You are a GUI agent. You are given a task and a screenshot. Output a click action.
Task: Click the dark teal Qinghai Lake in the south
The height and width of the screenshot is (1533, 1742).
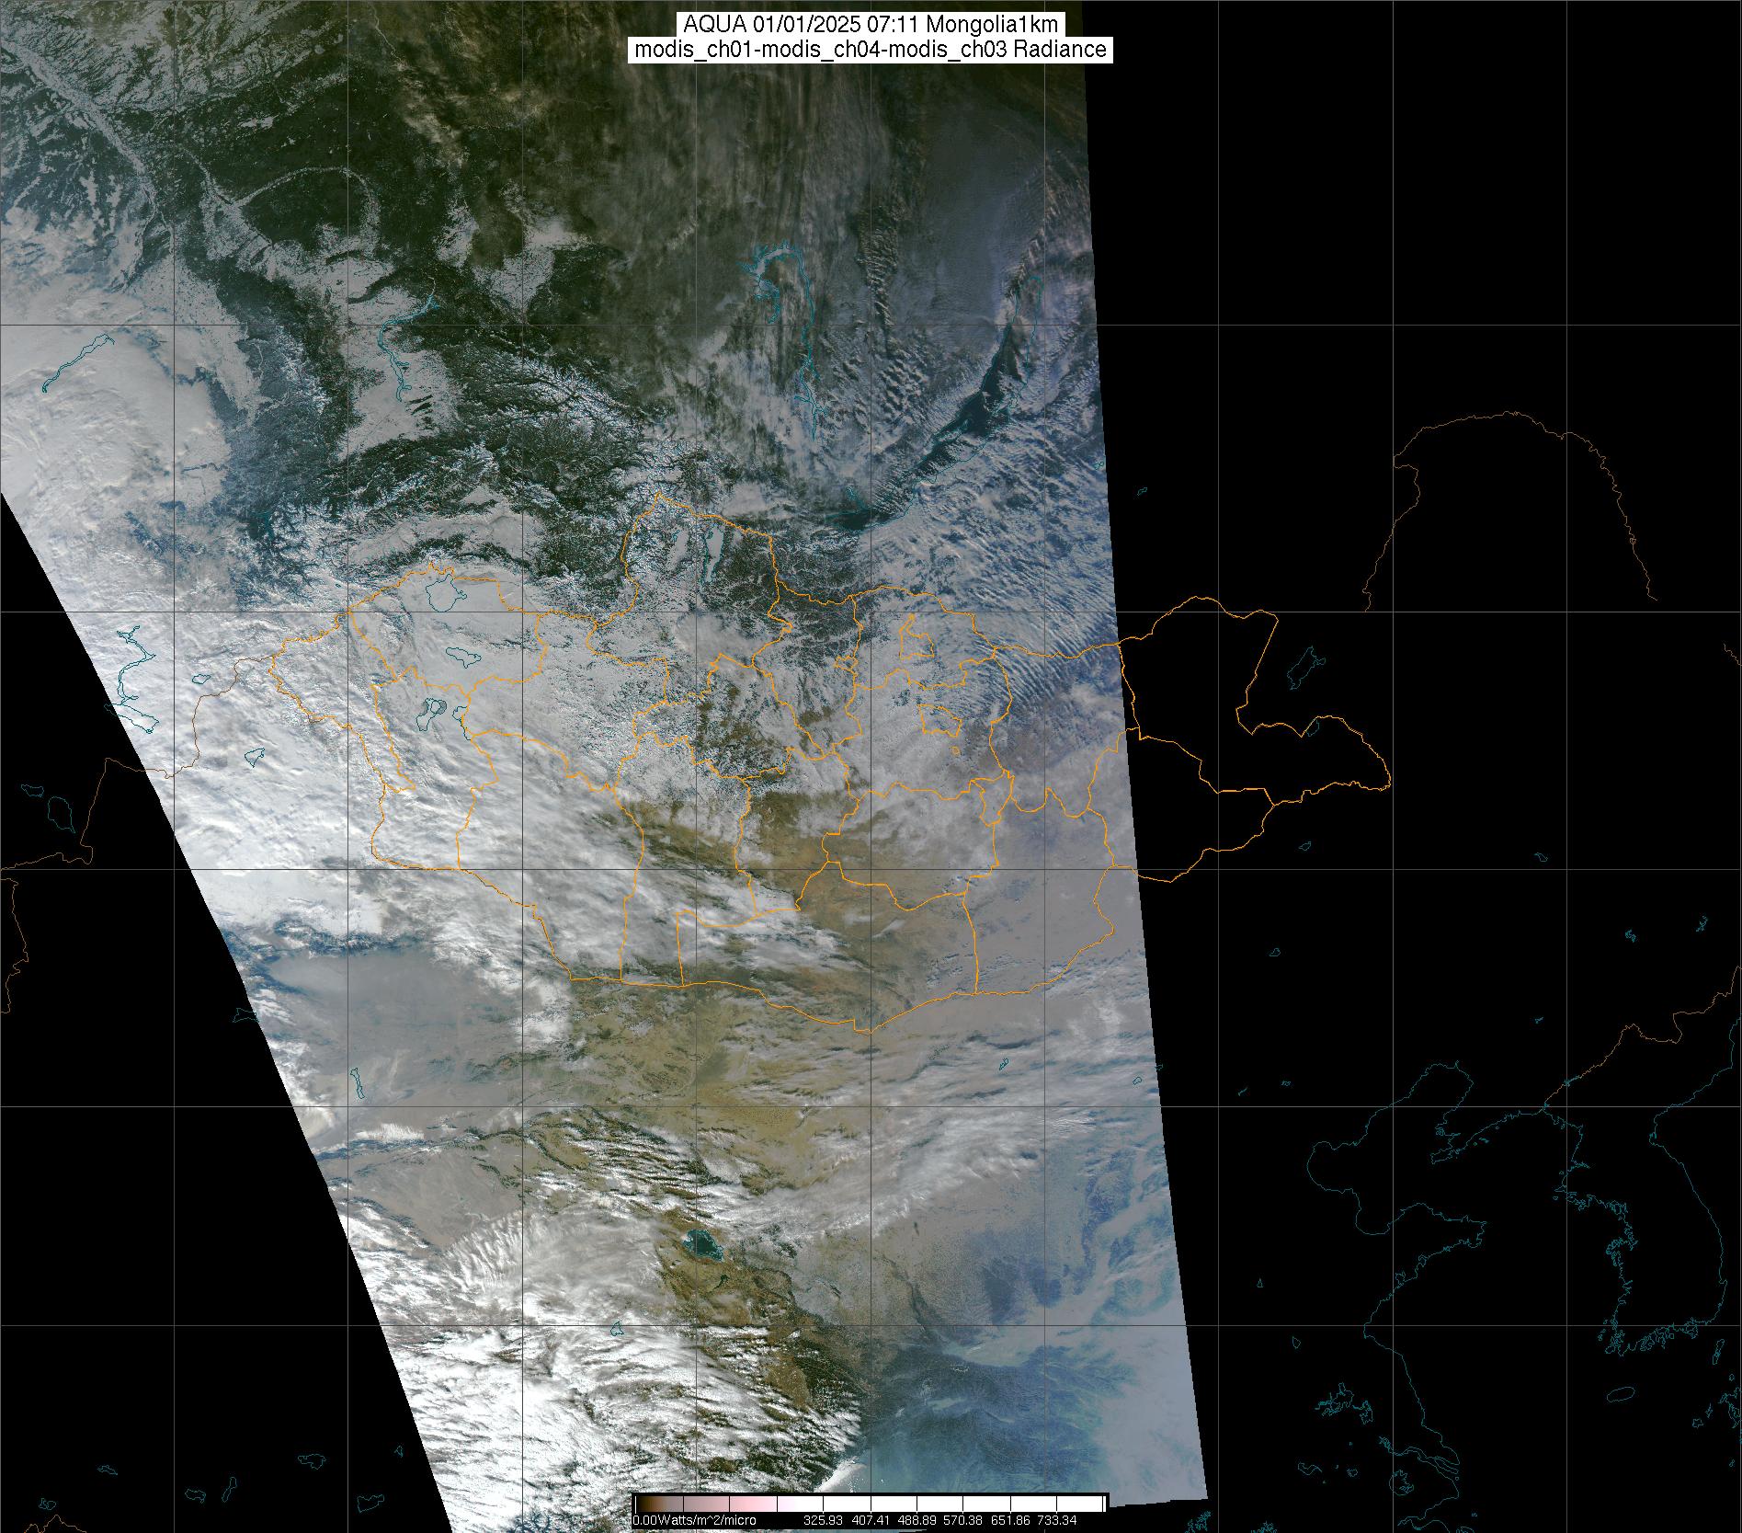click(703, 1244)
